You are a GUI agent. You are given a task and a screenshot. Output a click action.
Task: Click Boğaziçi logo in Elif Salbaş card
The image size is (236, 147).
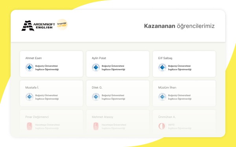(x=162, y=67)
